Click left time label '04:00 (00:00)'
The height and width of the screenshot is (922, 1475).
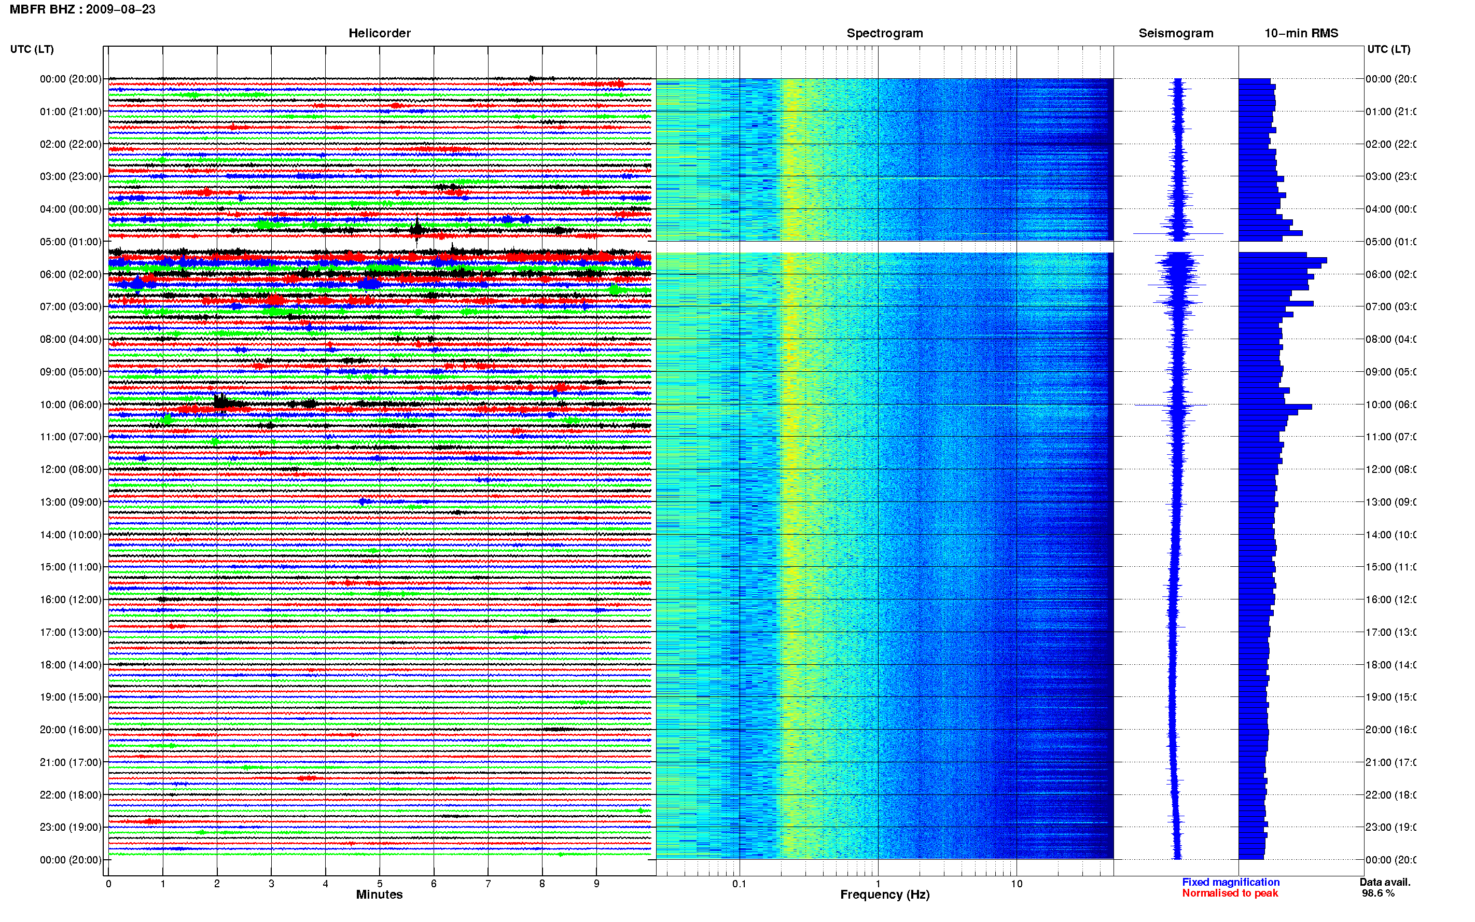(x=71, y=209)
